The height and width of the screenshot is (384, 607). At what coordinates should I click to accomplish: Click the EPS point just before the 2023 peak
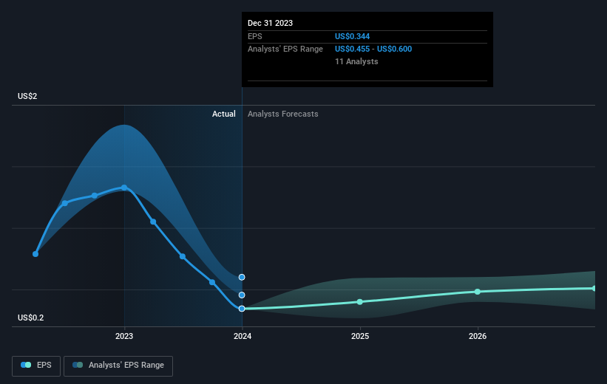pos(95,196)
